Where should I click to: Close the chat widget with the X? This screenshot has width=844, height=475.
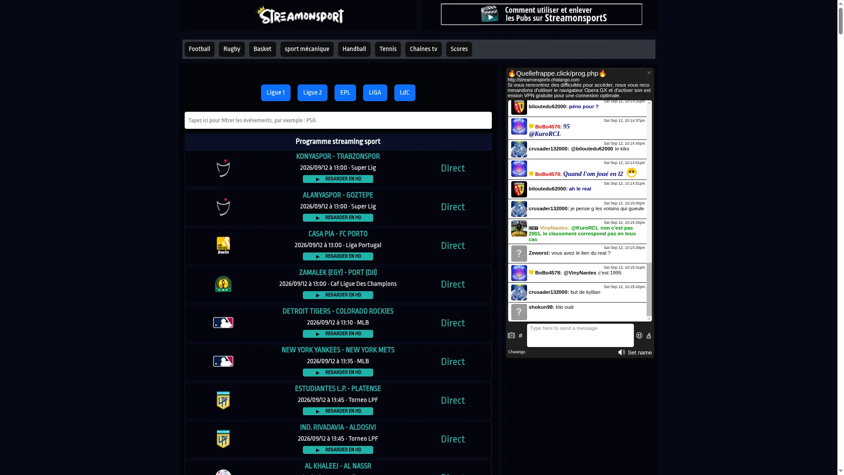click(649, 73)
